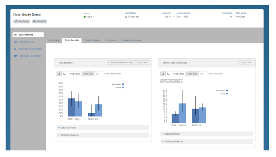Click Marriott bar for Task2 in Task Success
Image resolution: width=276 pixels, height=157 pixels.
click(x=99, y=110)
